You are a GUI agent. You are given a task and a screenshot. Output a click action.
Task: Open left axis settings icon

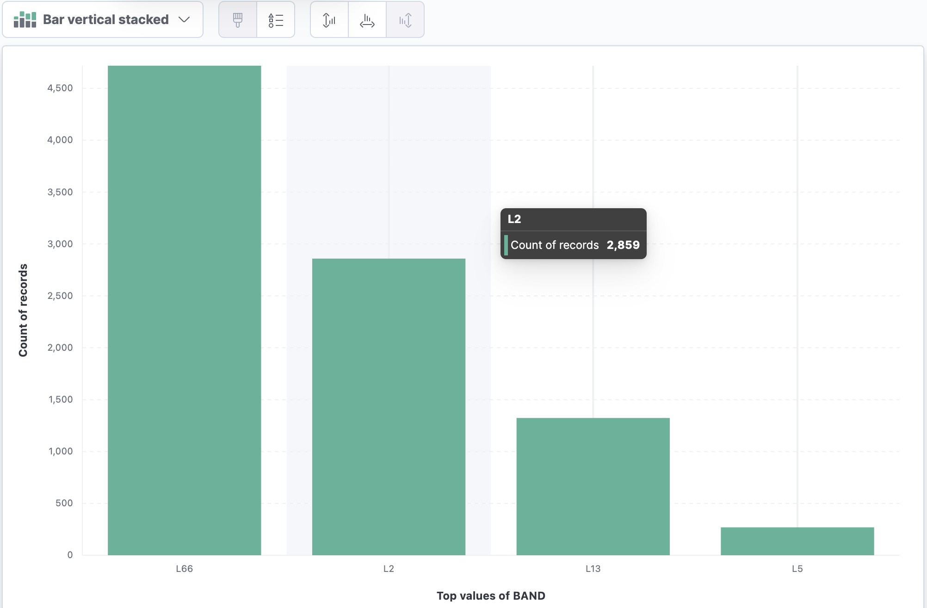(x=329, y=20)
